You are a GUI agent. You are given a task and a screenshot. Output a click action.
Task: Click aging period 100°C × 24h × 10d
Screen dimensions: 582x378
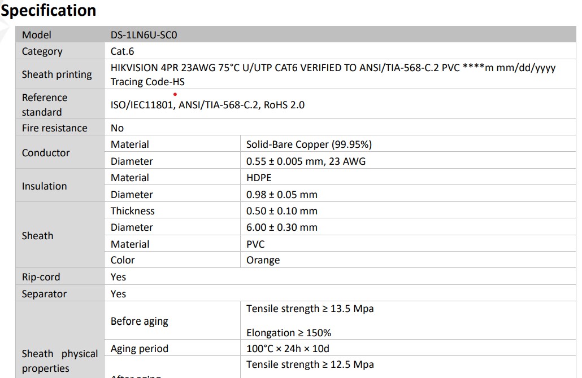[288, 349]
